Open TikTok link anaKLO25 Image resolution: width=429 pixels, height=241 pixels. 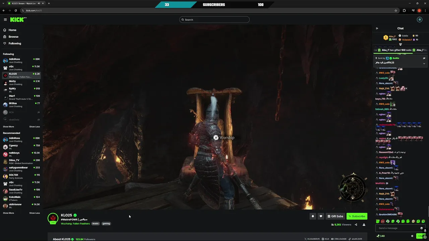coord(355,239)
